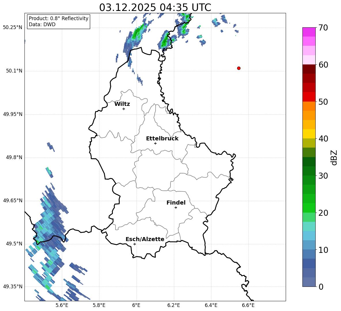341x311 pixels.
Task: Click the 49.65°N latitude label
Action: 13,200
